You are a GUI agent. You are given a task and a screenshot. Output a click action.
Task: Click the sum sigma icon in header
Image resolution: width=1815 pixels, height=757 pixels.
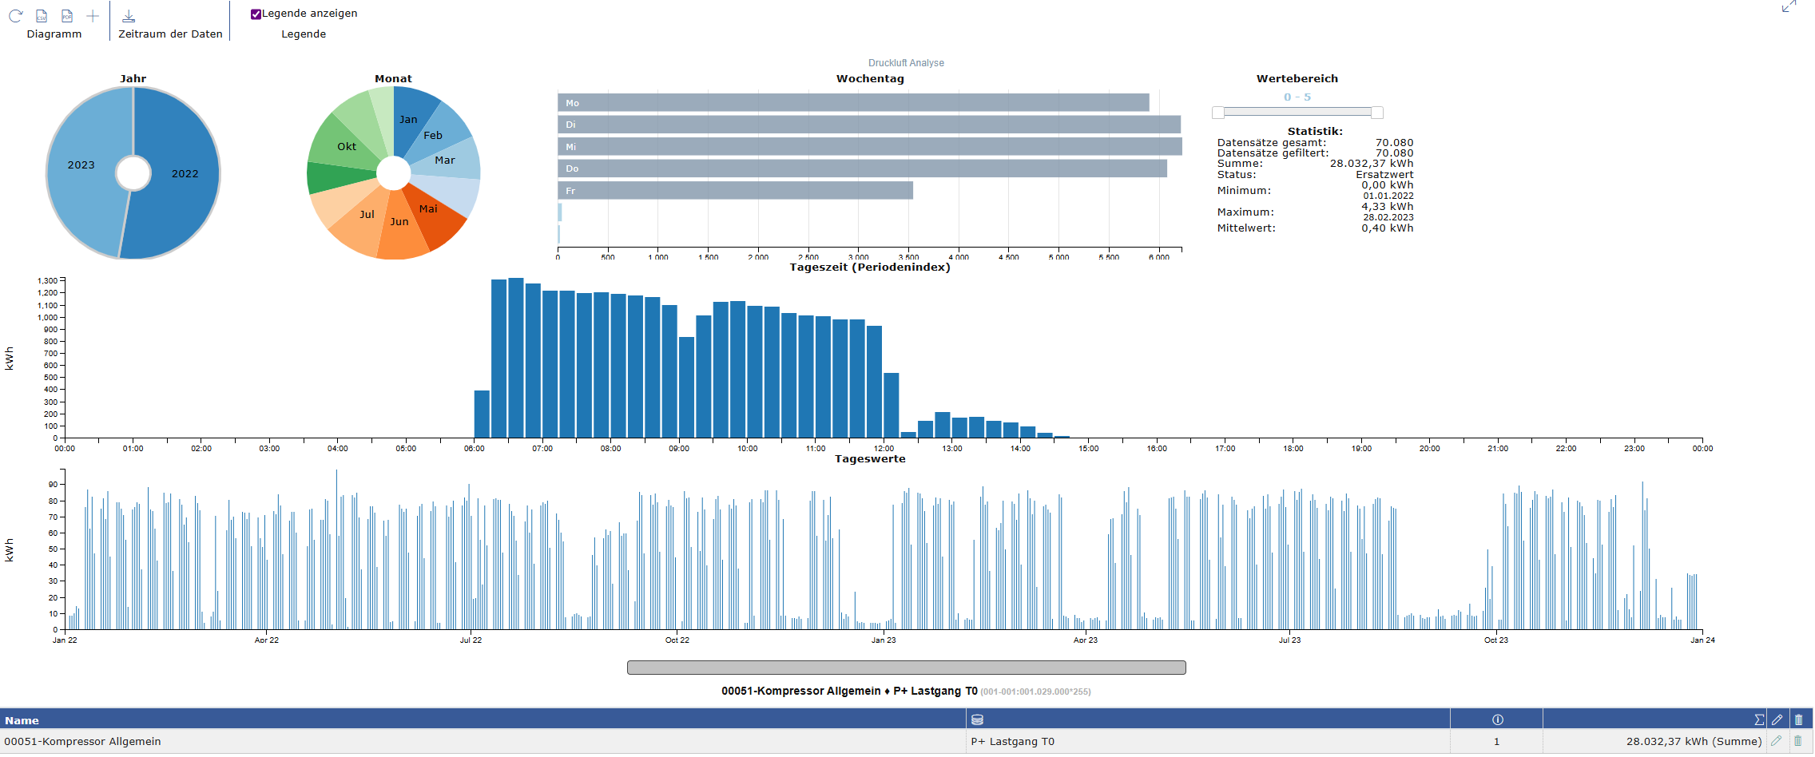(x=1758, y=719)
